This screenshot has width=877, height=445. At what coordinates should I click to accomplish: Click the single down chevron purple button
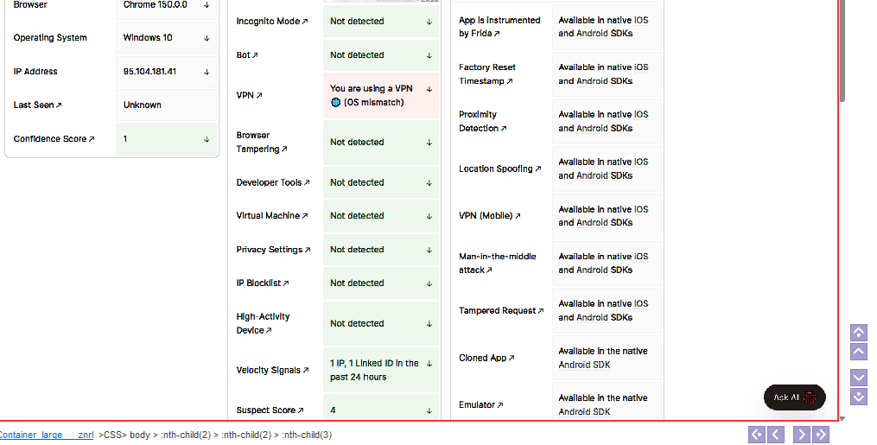pos(859,378)
